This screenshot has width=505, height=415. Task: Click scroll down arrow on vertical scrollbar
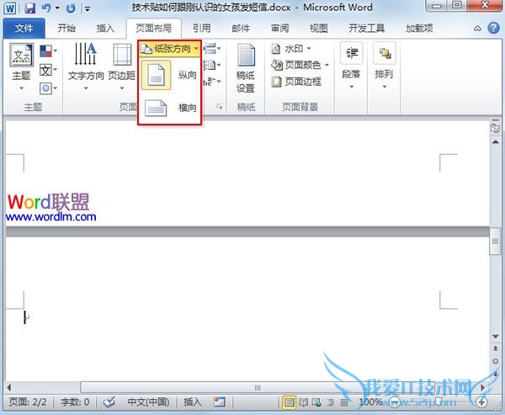496,337
